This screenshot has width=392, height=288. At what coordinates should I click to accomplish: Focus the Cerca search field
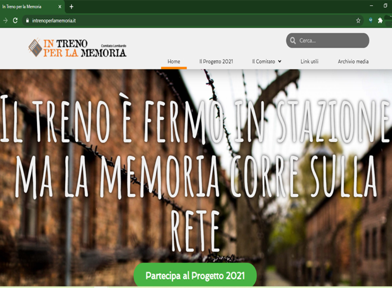point(328,40)
